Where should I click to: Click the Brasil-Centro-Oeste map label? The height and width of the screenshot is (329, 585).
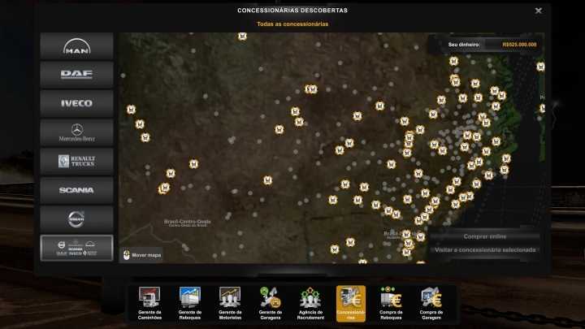[x=188, y=223]
